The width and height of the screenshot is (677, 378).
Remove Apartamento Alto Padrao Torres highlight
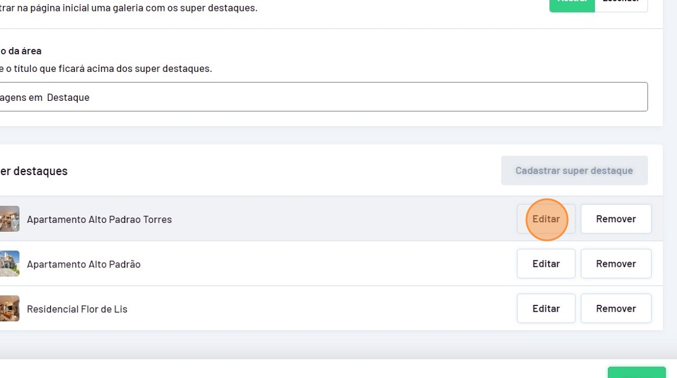(616, 219)
